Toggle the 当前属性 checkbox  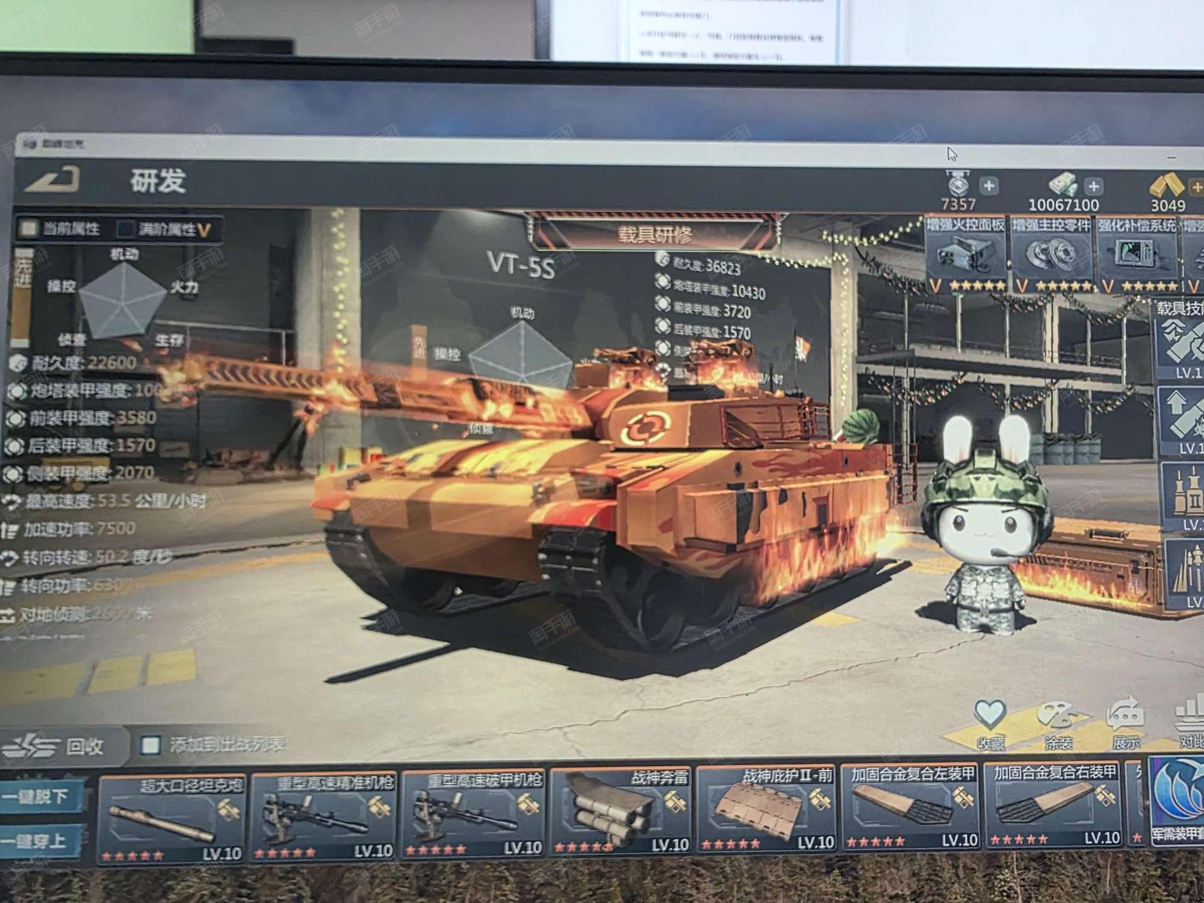coord(28,228)
